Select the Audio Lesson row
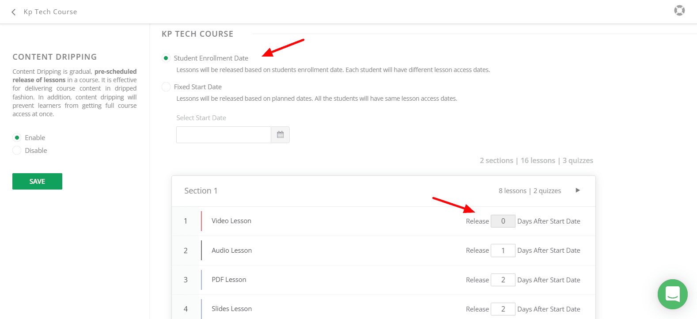 coord(231,251)
